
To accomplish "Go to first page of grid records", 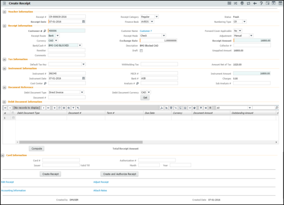I will point(5,108).
